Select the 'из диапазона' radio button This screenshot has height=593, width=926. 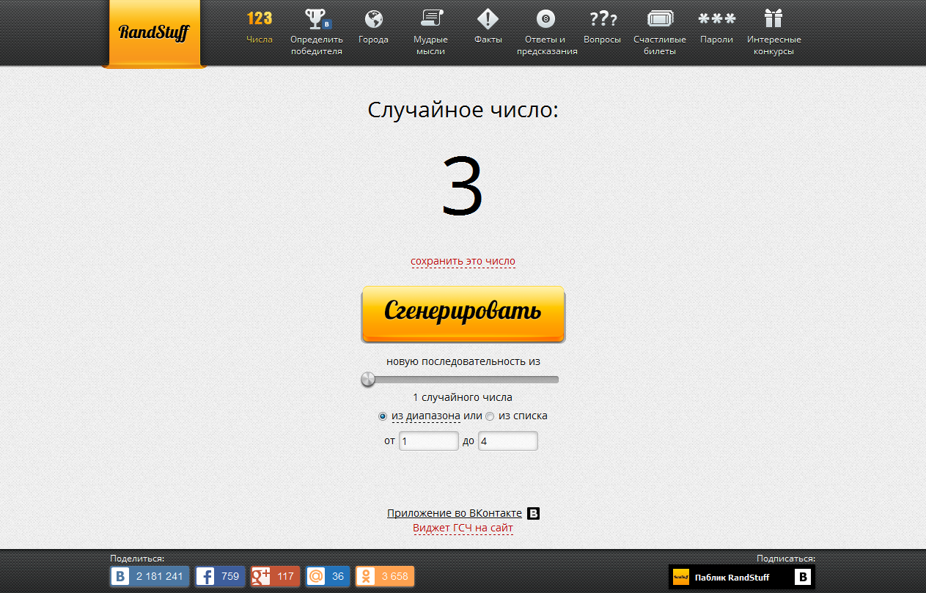pyautogui.click(x=383, y=416)
